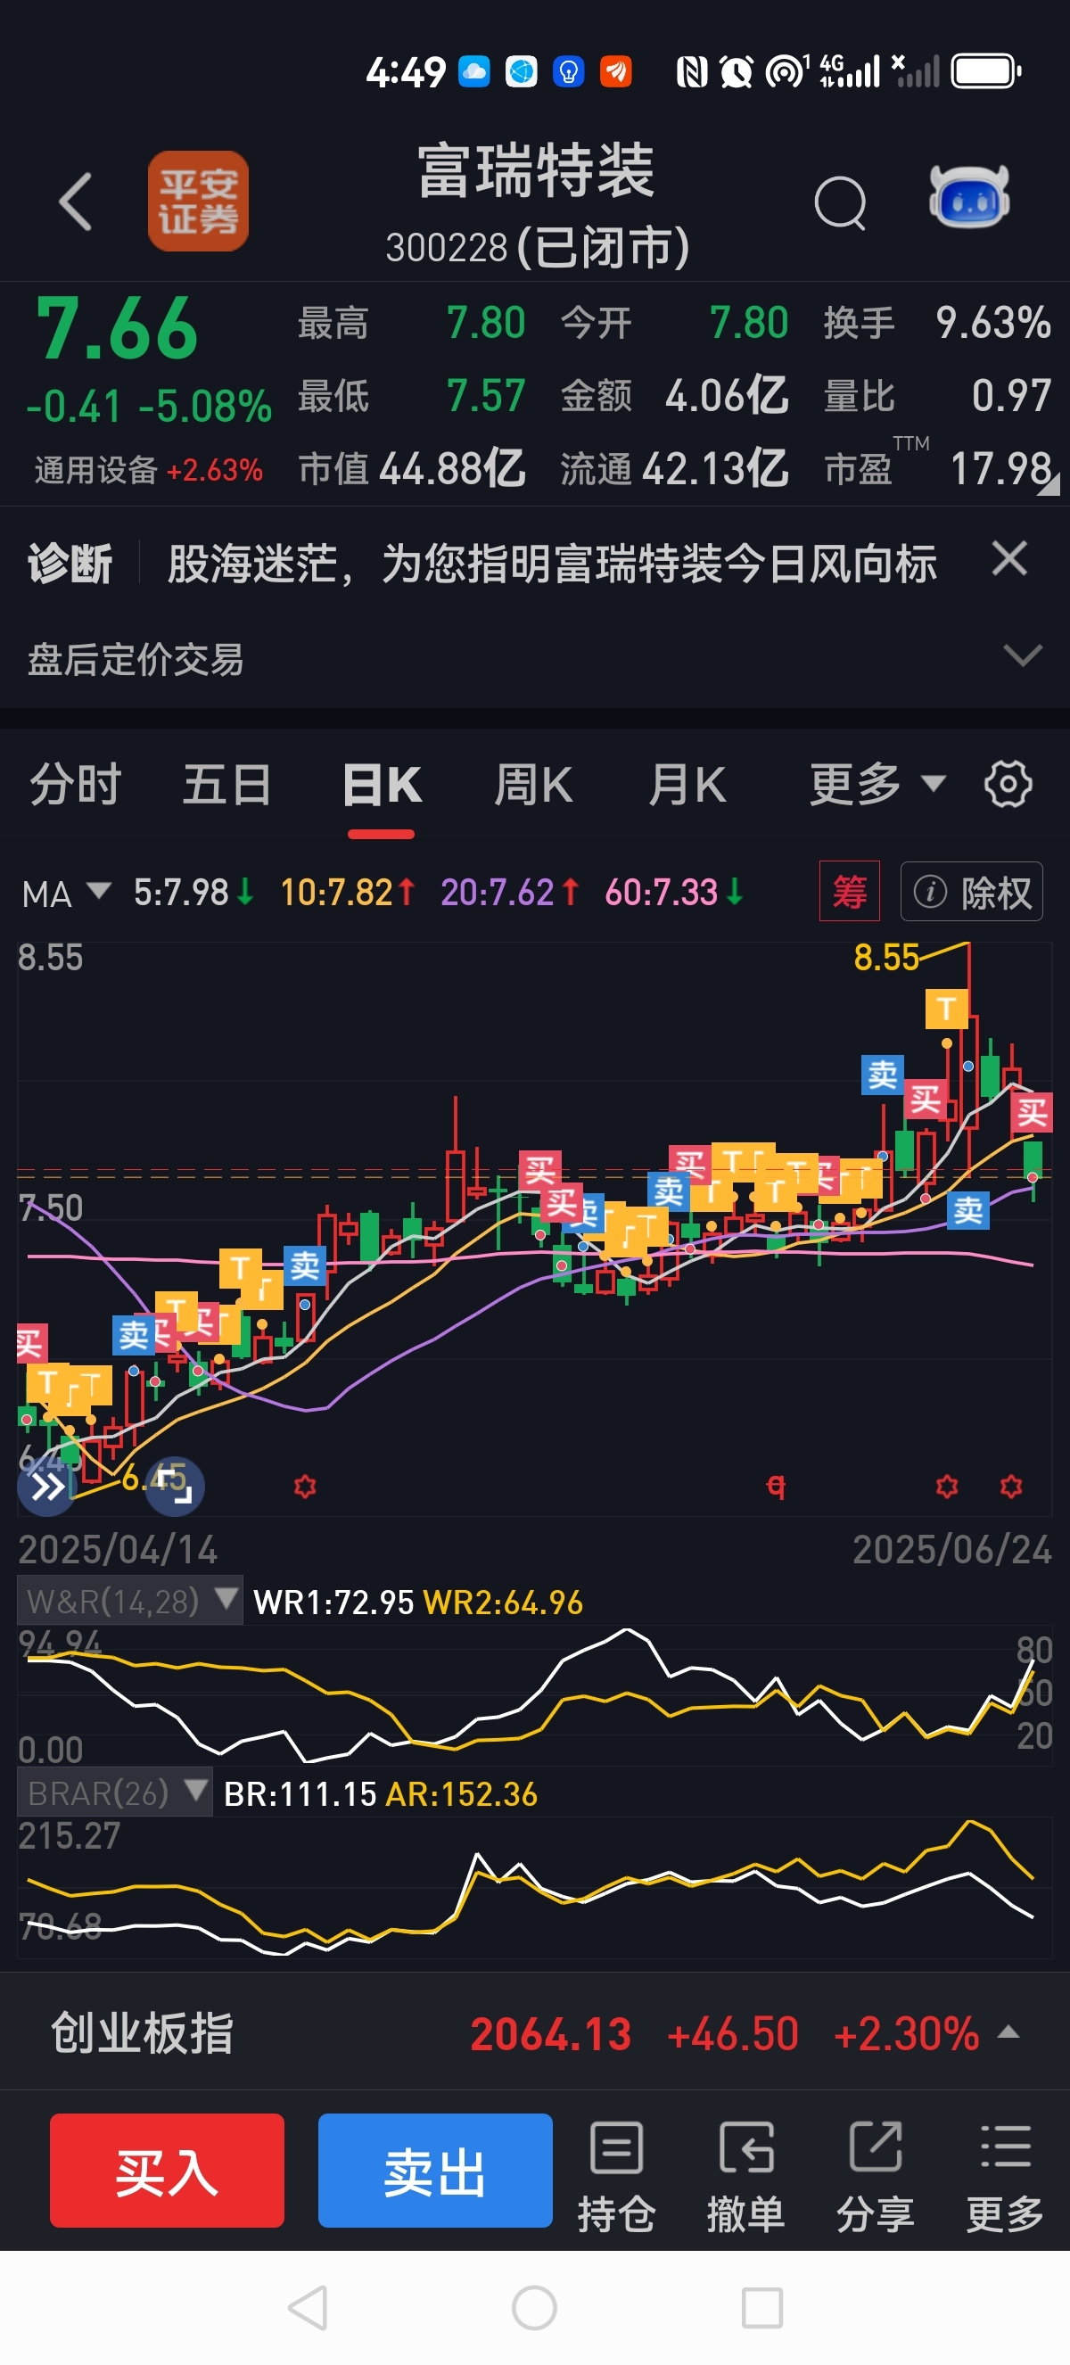Image resolution: width=1070 pixels, height=2365 pixels.
Task: Tap the WR1:72.95 readout
Action: coord(333,1603)
